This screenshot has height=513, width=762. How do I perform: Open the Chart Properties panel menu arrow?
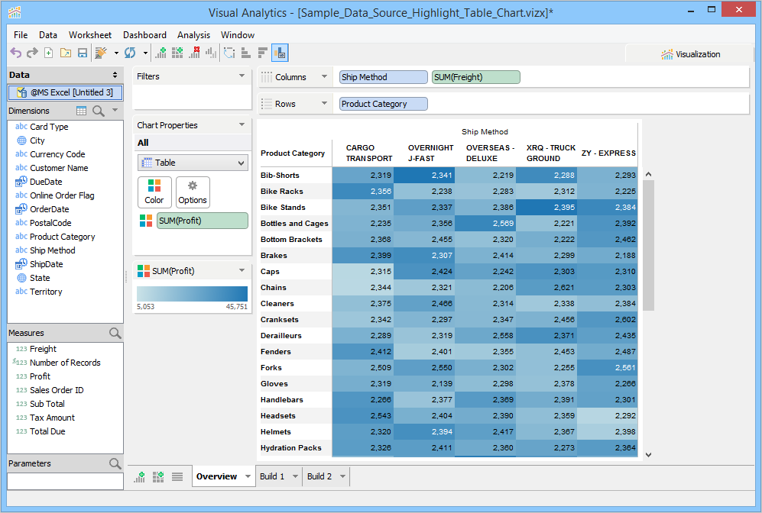(x=242, y=125)
